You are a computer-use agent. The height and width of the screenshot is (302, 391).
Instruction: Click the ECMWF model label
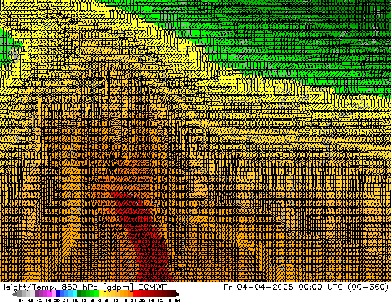(x=152, y=287)
